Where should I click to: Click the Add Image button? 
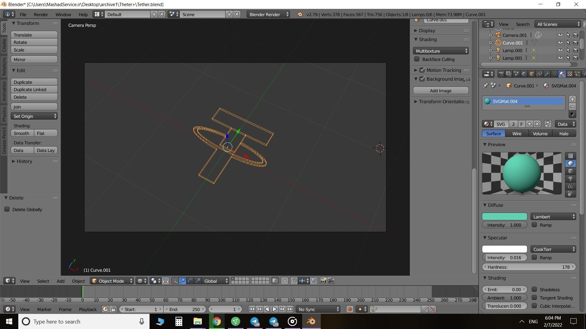pyautogui.click(x=441, y=90)
